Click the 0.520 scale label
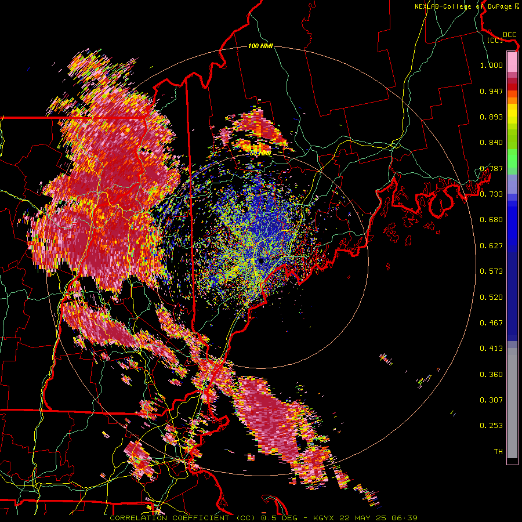 491,298
